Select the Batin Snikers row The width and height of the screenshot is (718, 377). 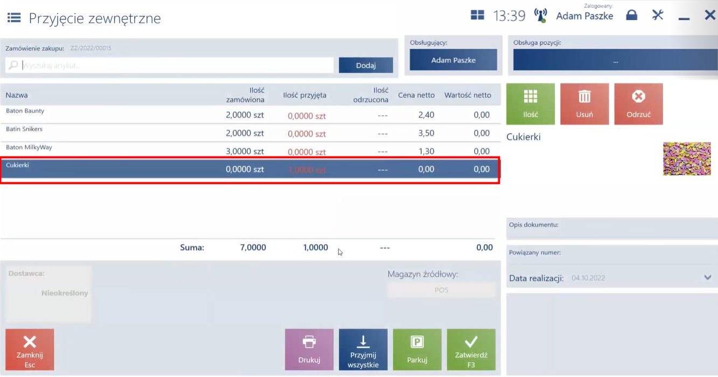point(250,133)
